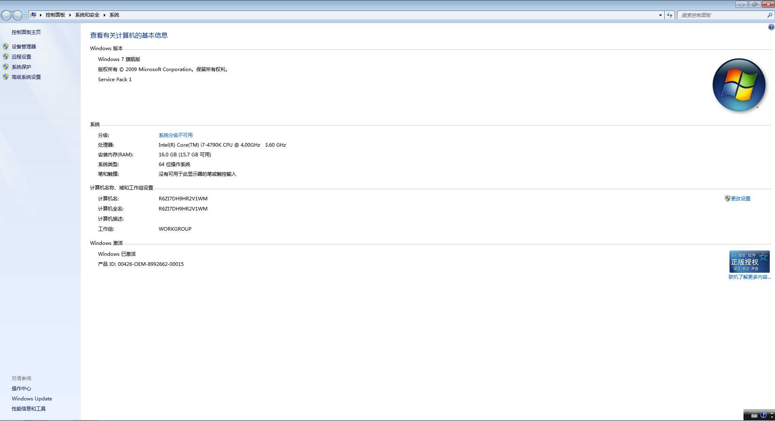Screen dimensions: 775x421
Task: Click the heading 查看有关计算机的基本信息
Action: [129, 36]
